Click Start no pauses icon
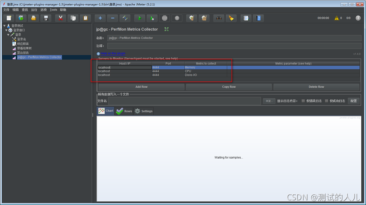 coord(152,18)
